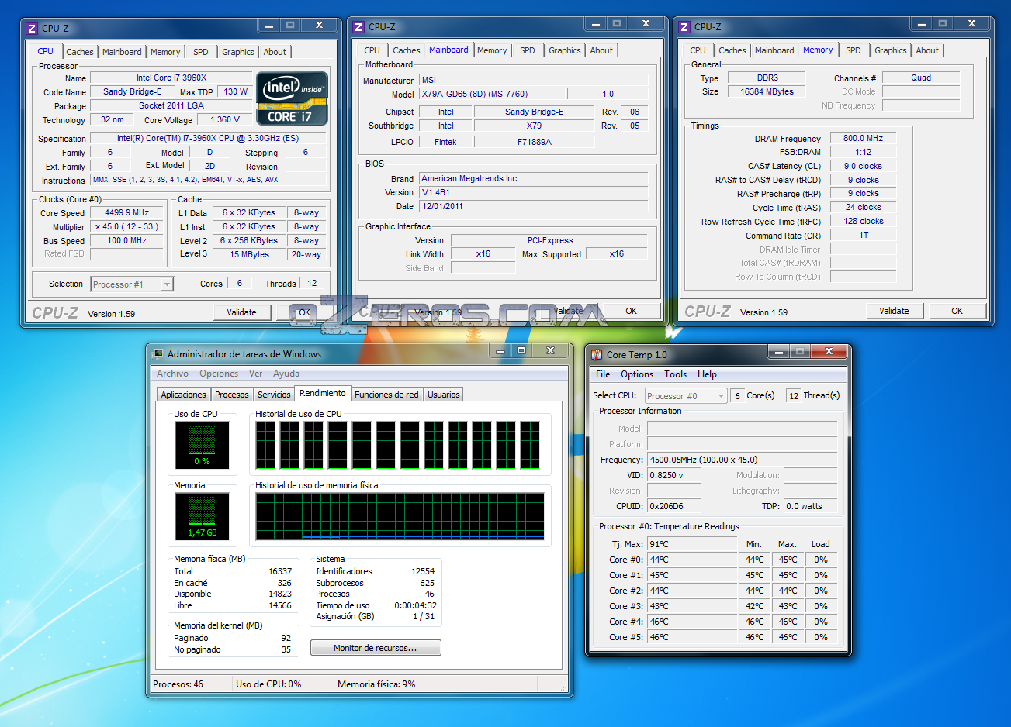Image resolution: width=1011 pixels, height=727 pixels.
Task: Open SPD tab in Memory CPU-Z window
Action: [x=853, y=50]
